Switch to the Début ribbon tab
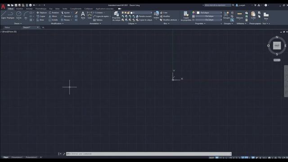Viewport: 288px width, 162px height. click(10, 9)
